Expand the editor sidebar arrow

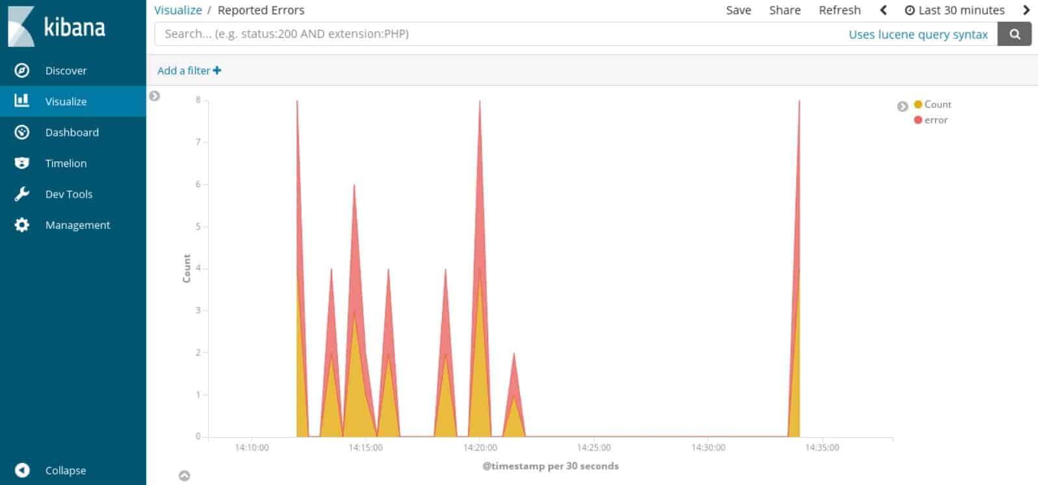pos(155,96)
